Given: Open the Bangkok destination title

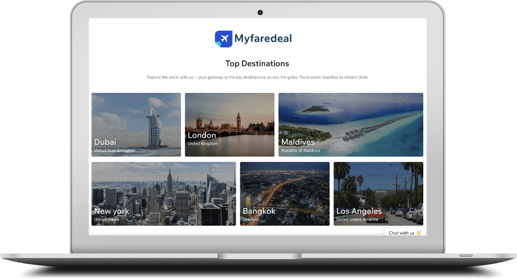Looking at the screenshot, I should (x=259, y=211).
